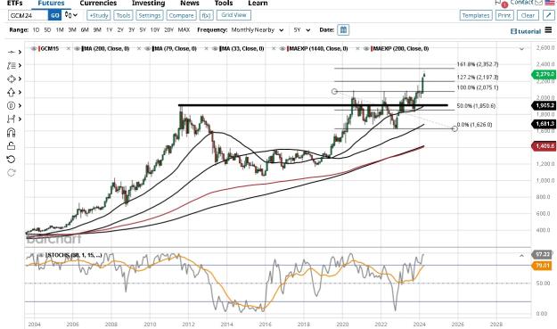Click the Print button

pyautogui.click(x=504, y=15)
